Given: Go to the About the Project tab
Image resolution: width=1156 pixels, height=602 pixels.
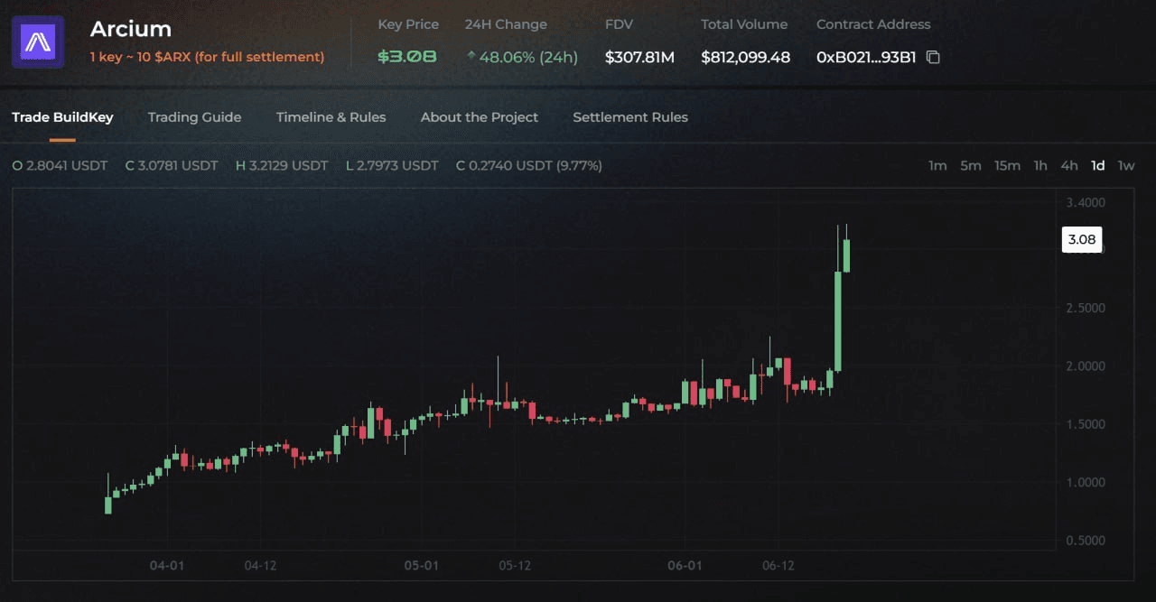Looking at the screenshot, I should [x=480, y=117].
